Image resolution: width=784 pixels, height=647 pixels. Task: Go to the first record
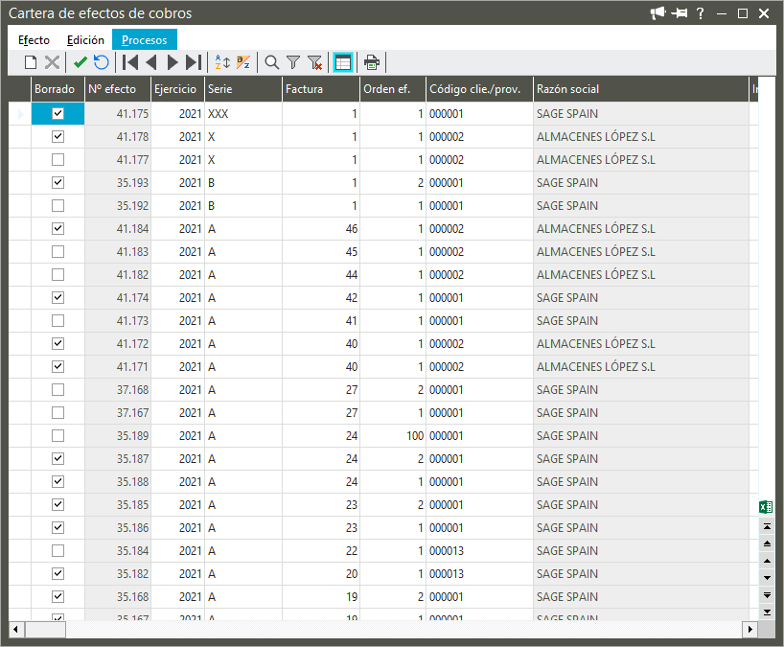(x=130, y=62)
